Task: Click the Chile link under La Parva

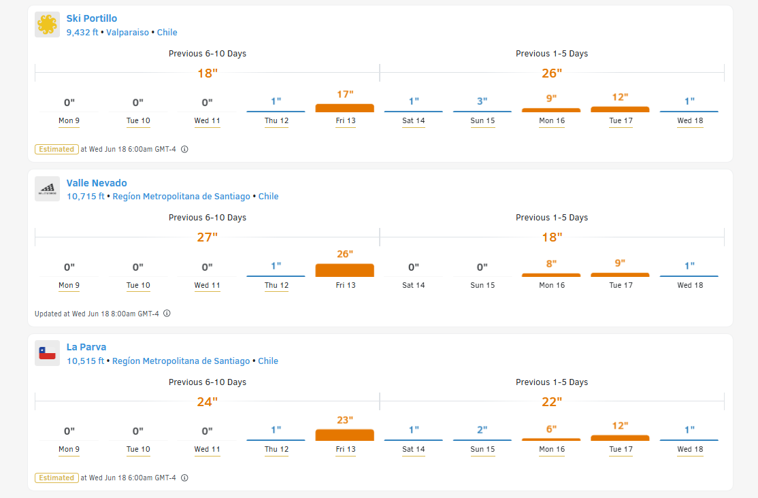Action: click(268, 361)
